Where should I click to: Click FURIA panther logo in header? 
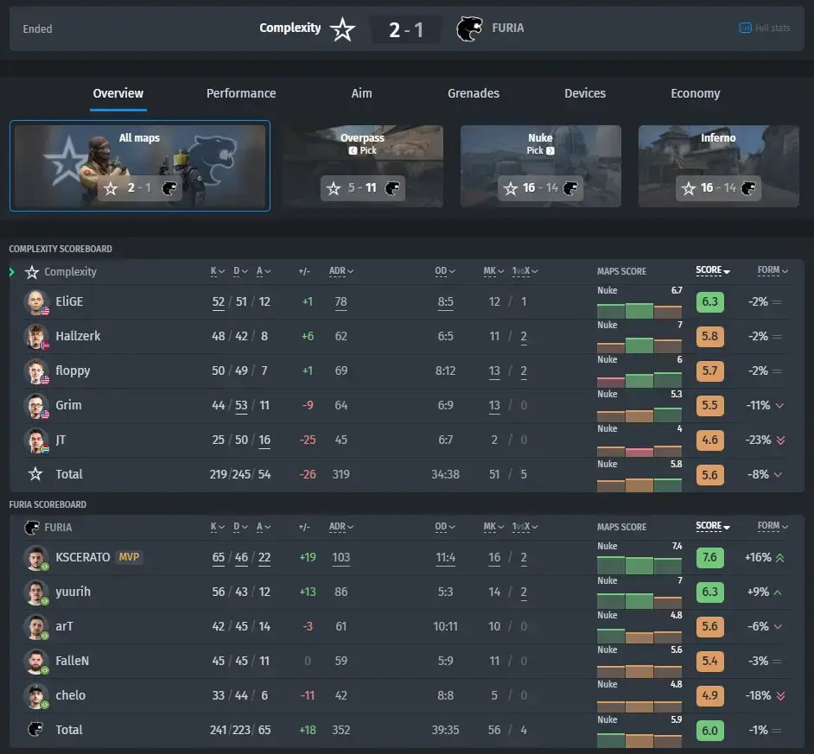click(x=469, y=29)
